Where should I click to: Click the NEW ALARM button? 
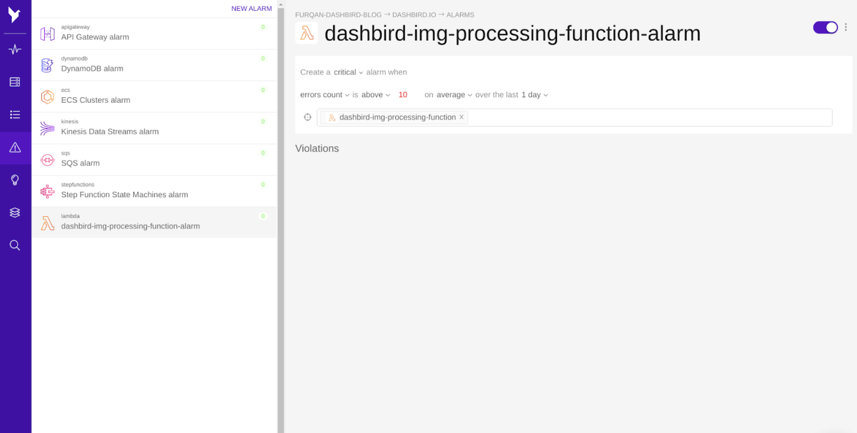point(251,8)
